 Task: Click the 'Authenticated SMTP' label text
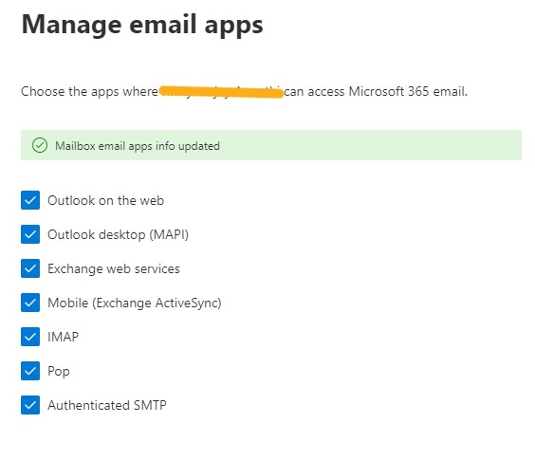[x=107, y=405]
